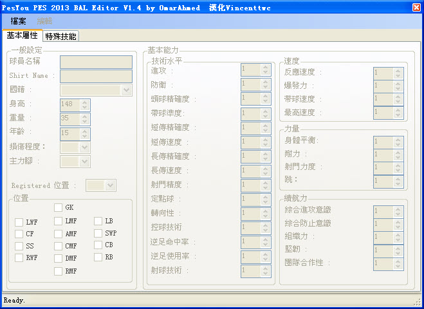Click the 重量 stepper field
The width and height of the screenshot is (424, 309).
point(75,119)
